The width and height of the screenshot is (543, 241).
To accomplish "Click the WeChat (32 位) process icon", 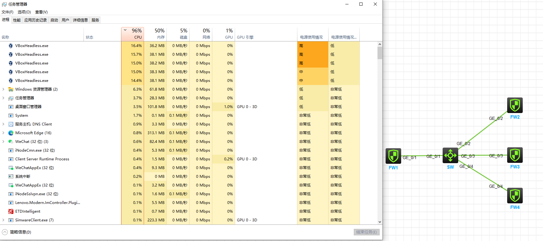I will (x=11, y=142).
